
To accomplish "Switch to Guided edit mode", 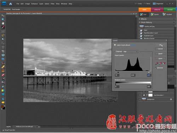I will [x=167, y=15].
